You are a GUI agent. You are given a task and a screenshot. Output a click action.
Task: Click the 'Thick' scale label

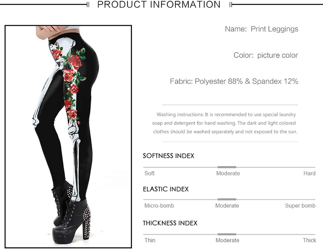pyautogui.click(x=309, y=240)
